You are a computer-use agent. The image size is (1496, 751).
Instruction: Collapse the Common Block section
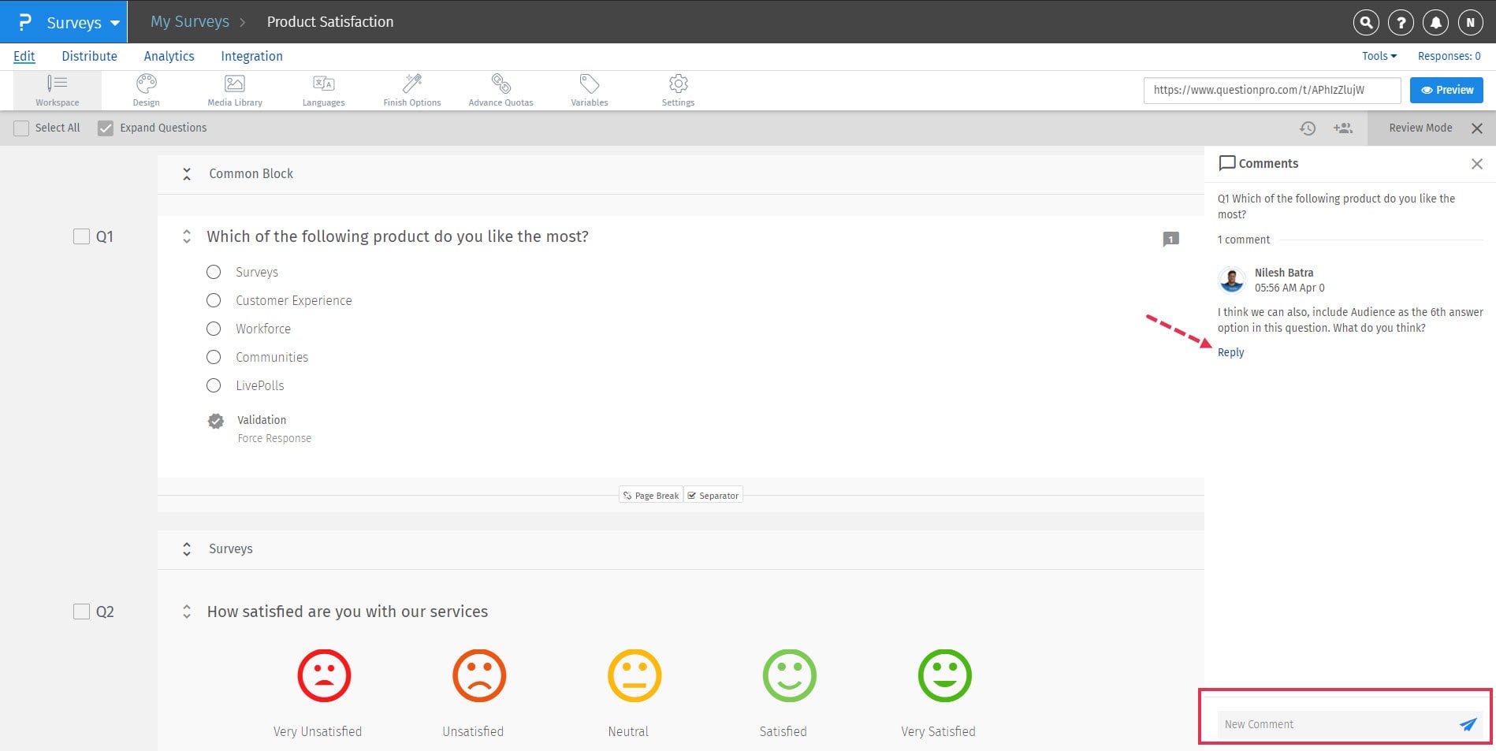pos(187,173)
